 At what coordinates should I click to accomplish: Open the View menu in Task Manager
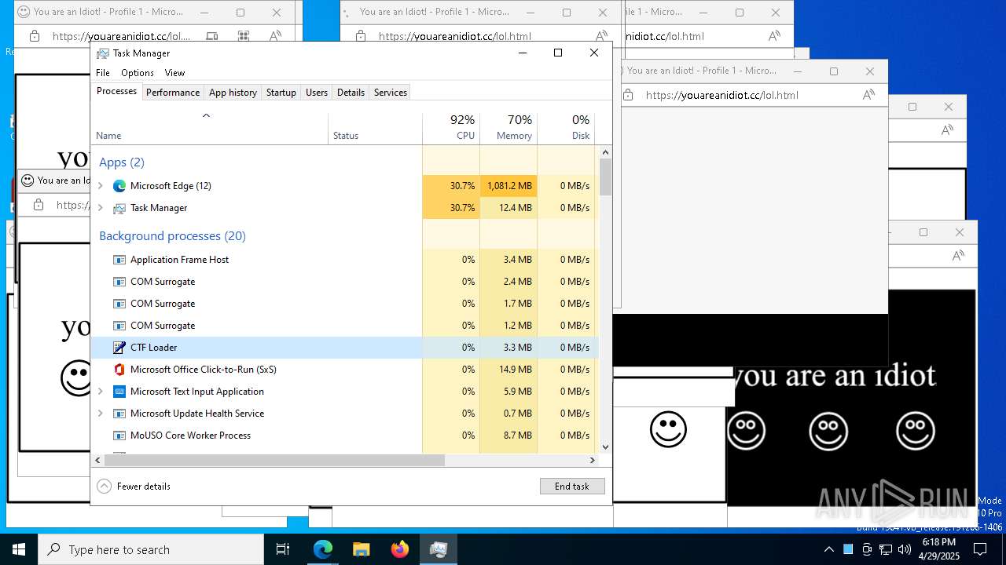click(x=174, y=73)
